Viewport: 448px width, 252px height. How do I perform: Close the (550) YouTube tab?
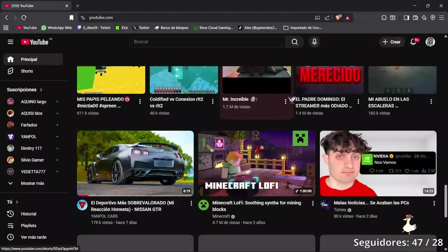pyautogui.click(x=66, y=6)
